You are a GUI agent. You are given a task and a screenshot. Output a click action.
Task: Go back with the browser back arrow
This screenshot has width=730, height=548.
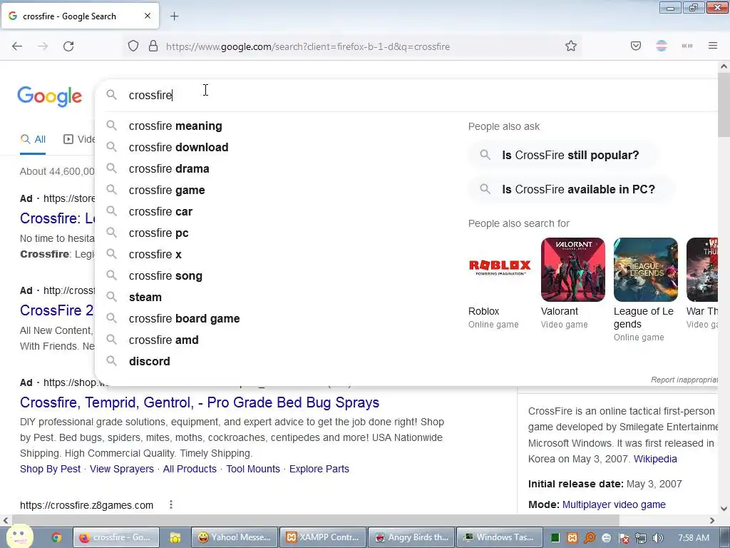pos(17,46)
